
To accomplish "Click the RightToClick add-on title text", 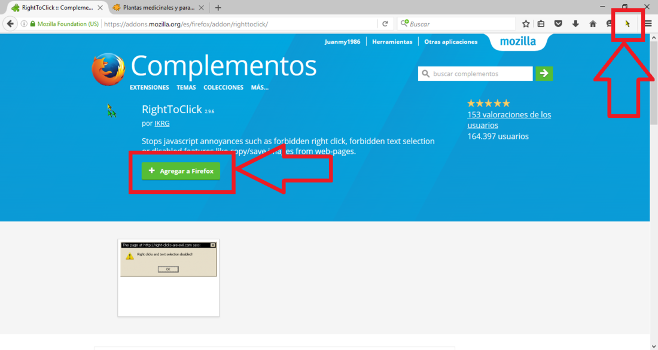I will click(x=172, y=109).
